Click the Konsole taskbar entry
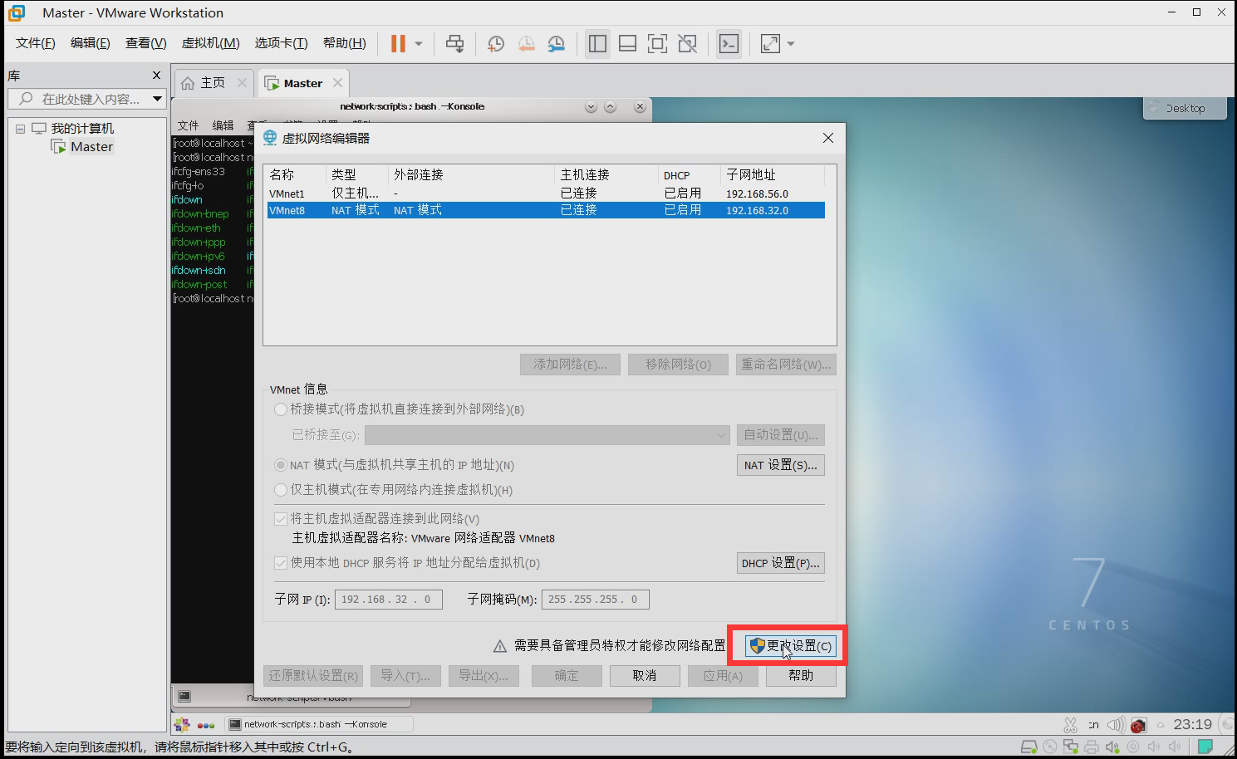This screenshot has height=759, width=1237. pyautogui.click(x=318, y=724)
